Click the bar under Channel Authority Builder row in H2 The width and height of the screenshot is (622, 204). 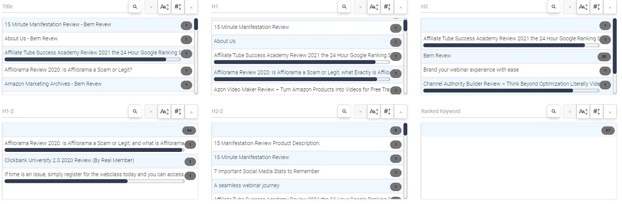[x=511, y=90]
